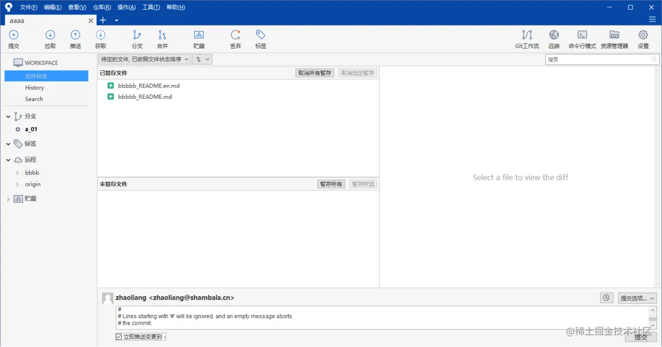Open the Merge (合并) toolbar tool

pos(162,35)
